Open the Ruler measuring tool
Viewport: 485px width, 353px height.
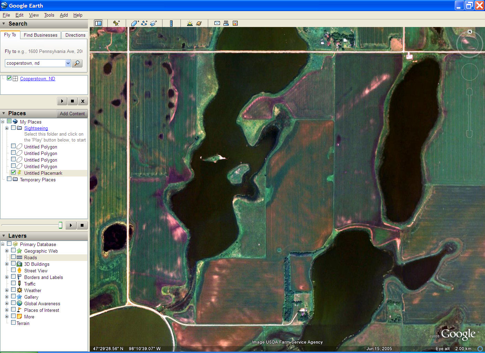(x=171, y=23)
